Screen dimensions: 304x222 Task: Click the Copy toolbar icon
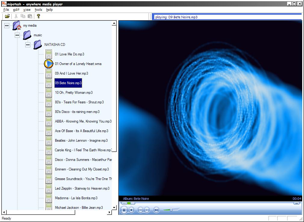tap(23, 16)
